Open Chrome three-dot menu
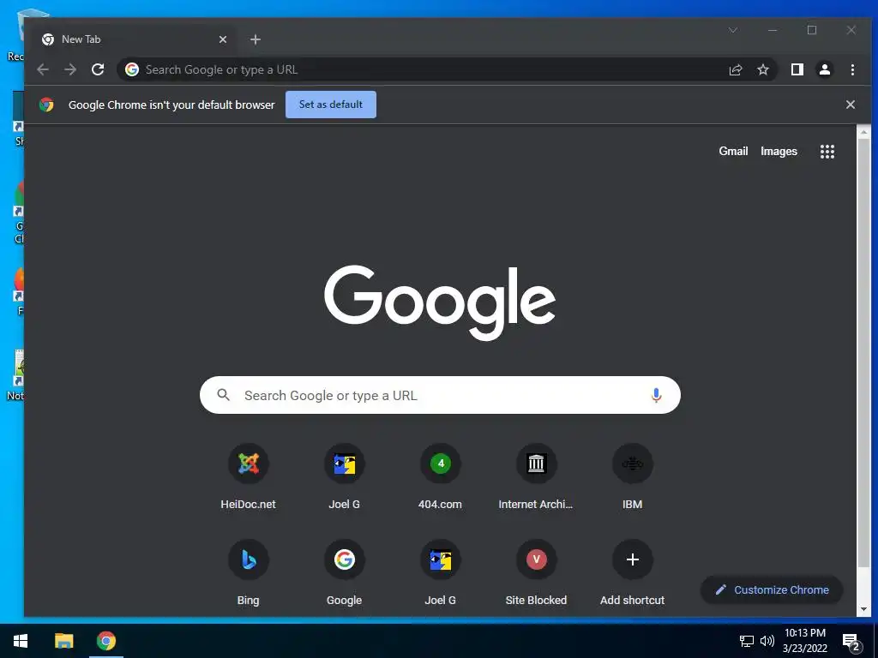The width and height of the screenshot is (878, 658). click(x=852, y=69)
